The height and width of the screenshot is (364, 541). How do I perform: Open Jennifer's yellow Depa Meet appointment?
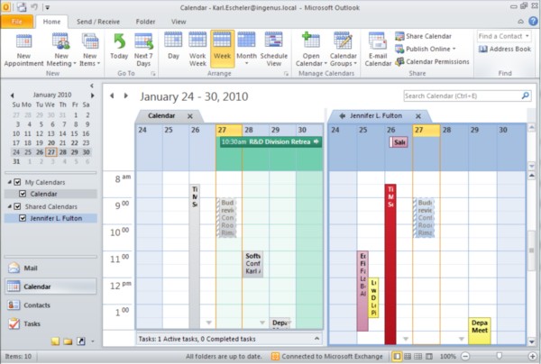point(480,331)
